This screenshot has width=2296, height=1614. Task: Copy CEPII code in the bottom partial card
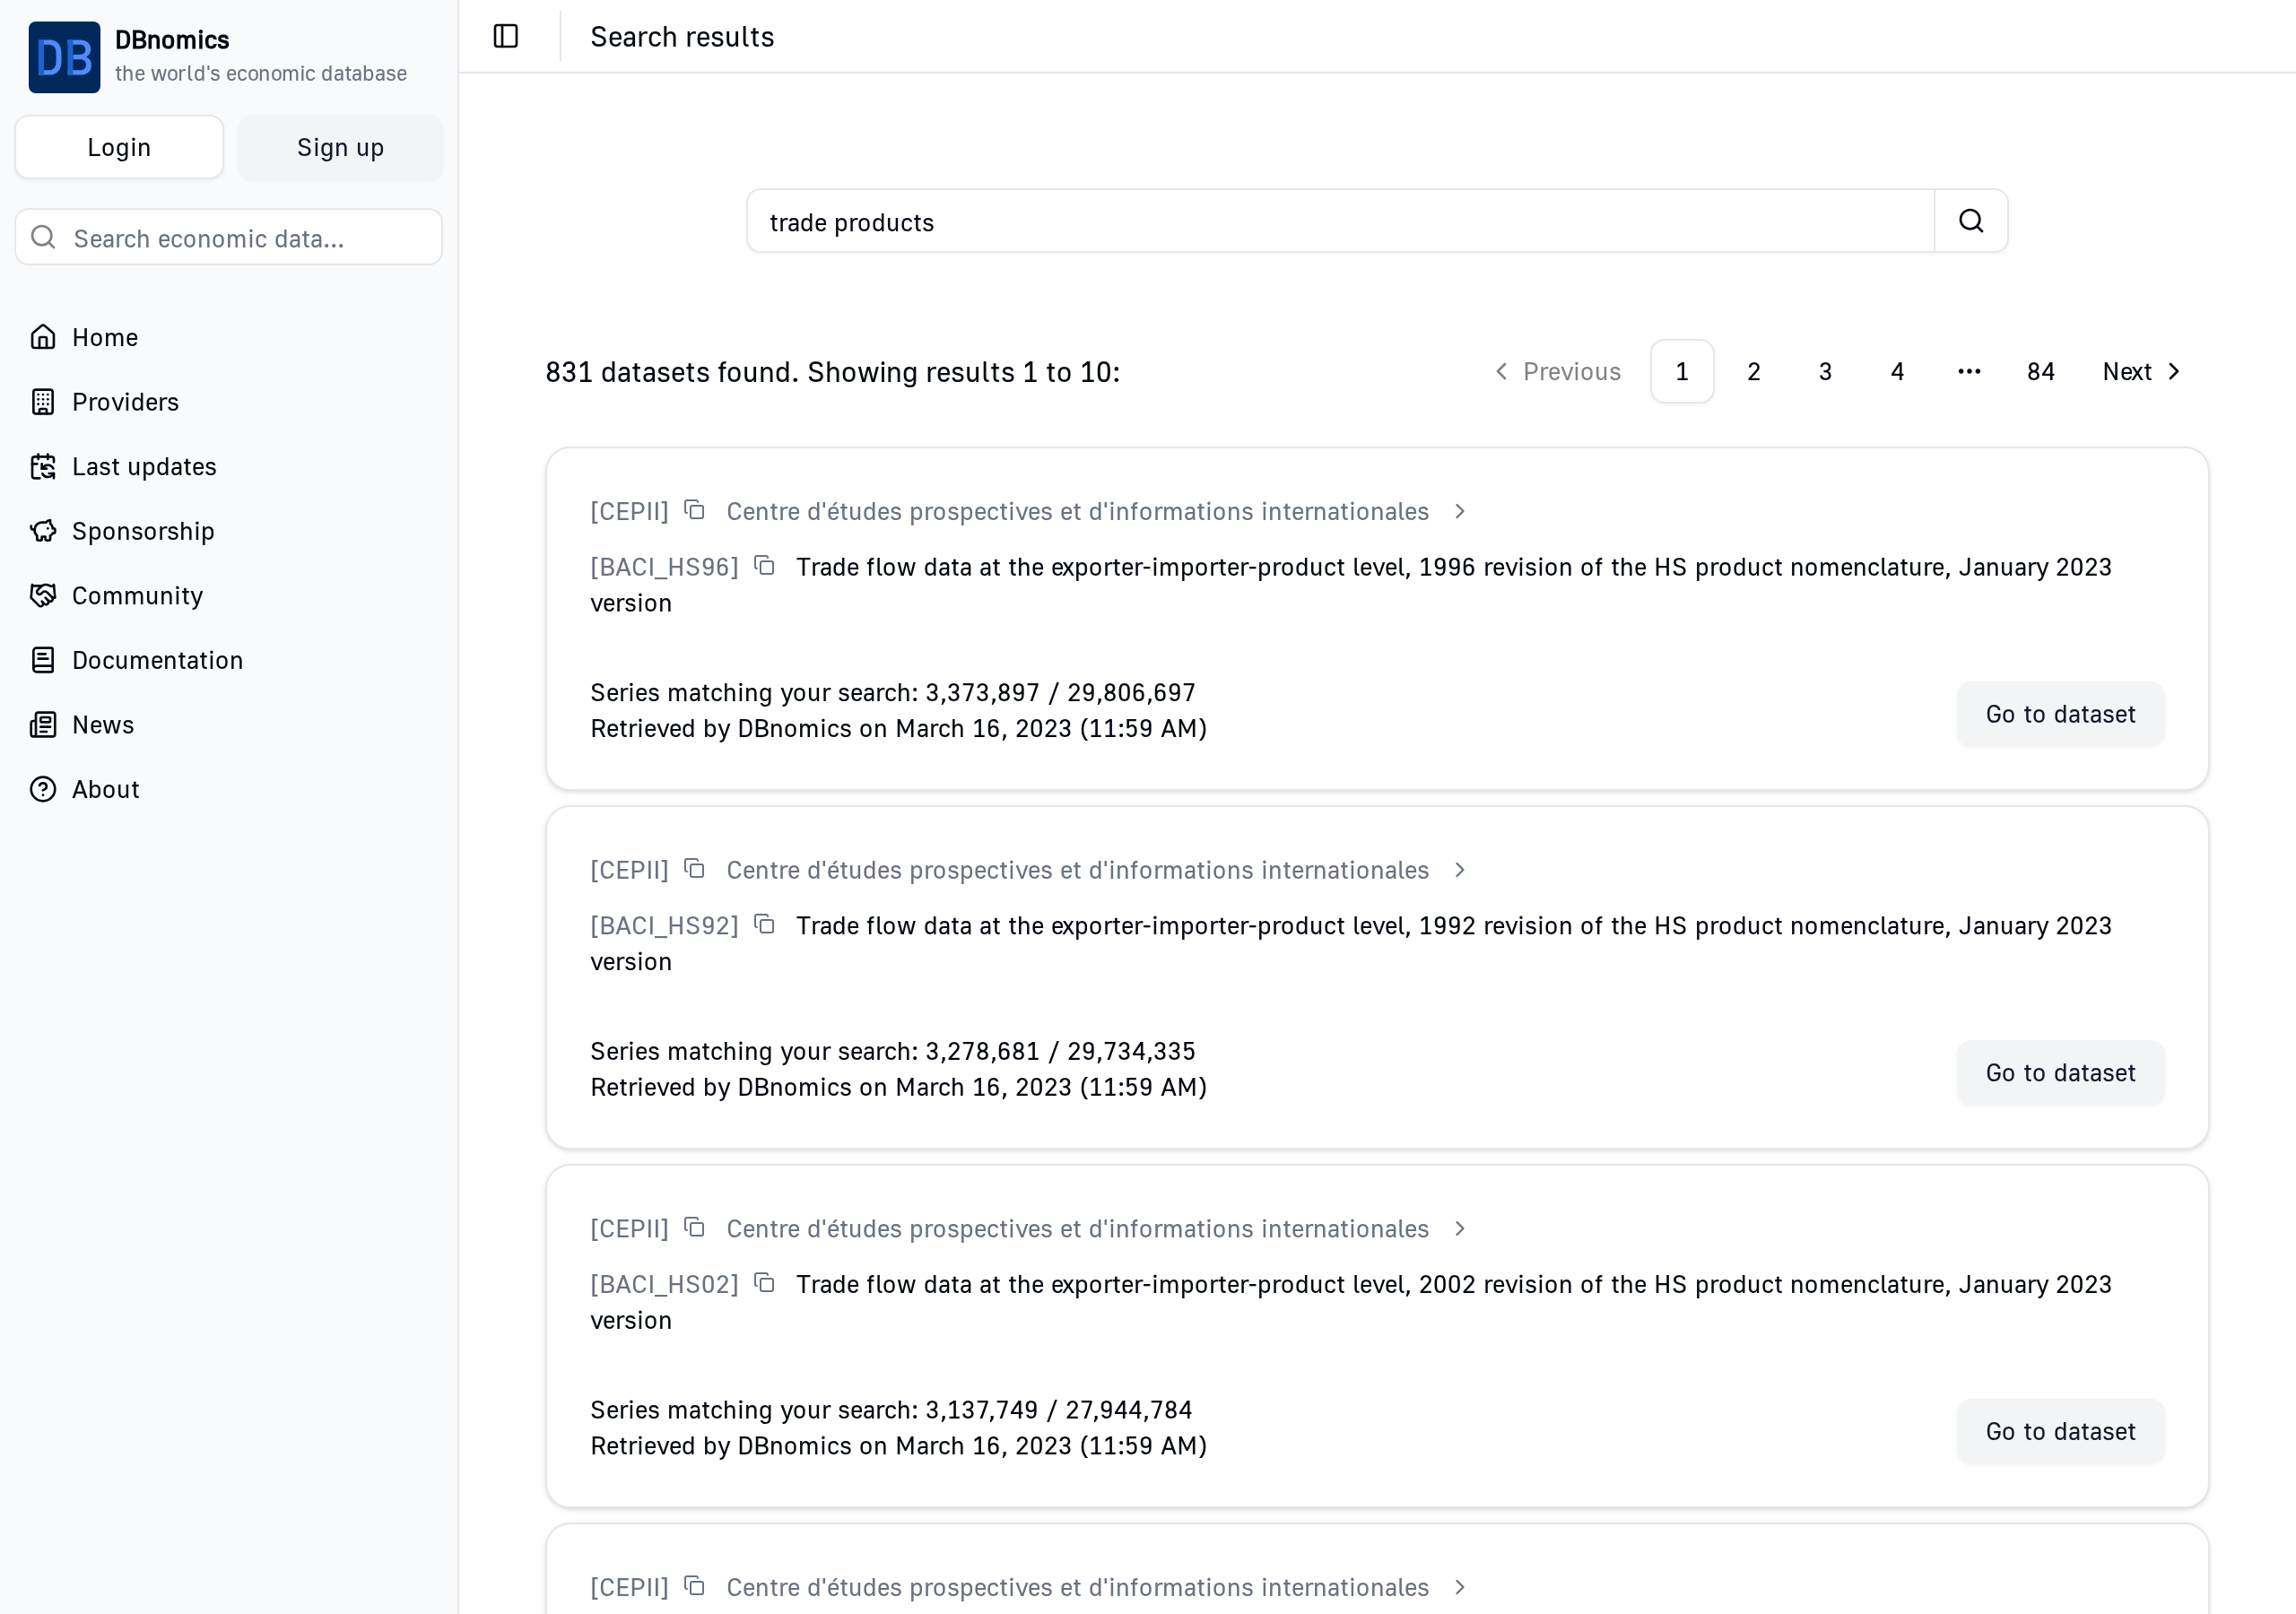point(695,1586)
